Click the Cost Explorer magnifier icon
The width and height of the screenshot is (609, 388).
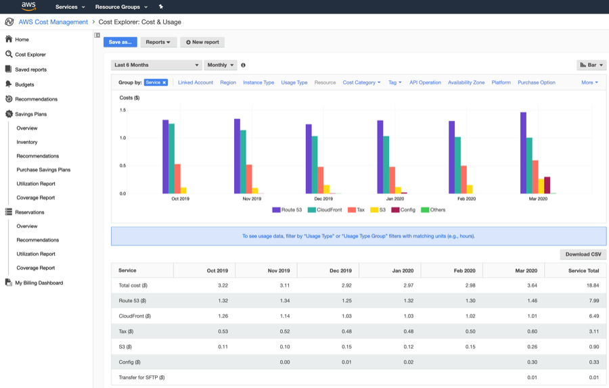pos(9,54)
